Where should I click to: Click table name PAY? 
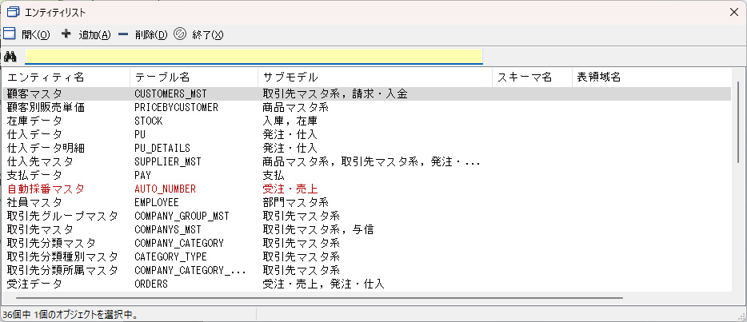pyautogui.click(x=143, y=176)
